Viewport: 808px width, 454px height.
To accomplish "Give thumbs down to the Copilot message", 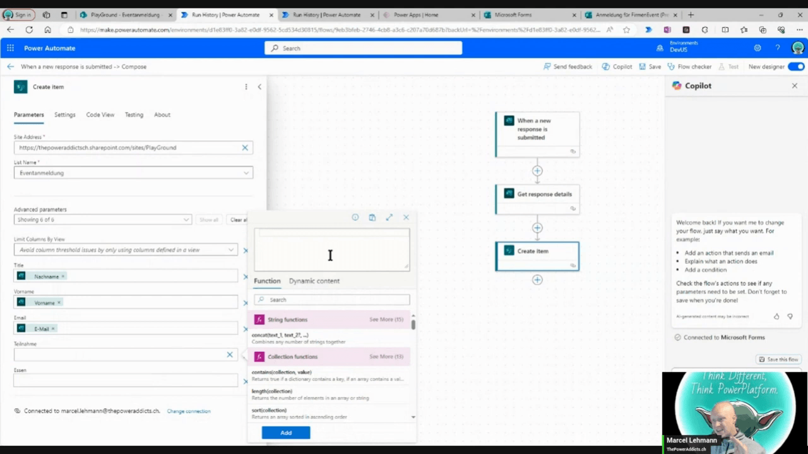I will pyautogui.click(x=790, y=317).
